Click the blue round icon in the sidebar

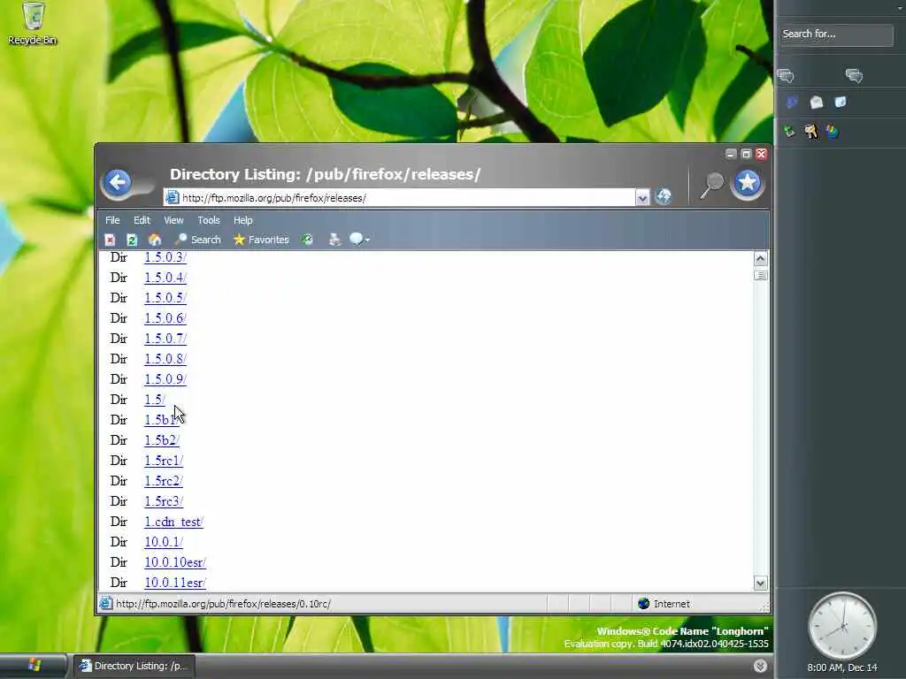pos(792,103)
